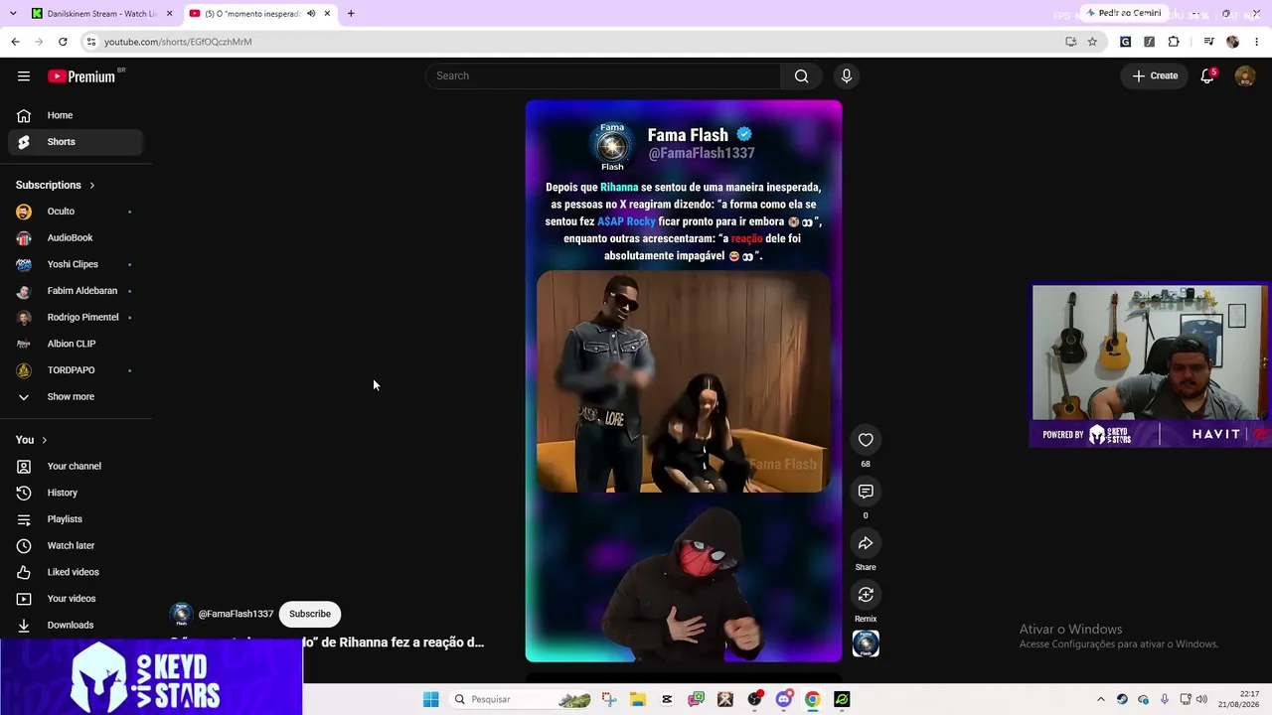
Task: Open volume control in system tray
Action: [1201, 699]
